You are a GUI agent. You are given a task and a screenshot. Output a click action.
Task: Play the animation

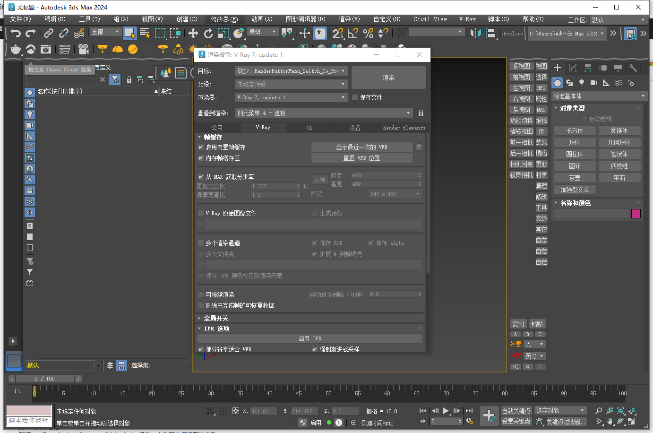(446, 411)
